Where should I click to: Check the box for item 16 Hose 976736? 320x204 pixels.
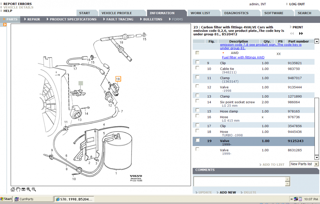(197, 116)
